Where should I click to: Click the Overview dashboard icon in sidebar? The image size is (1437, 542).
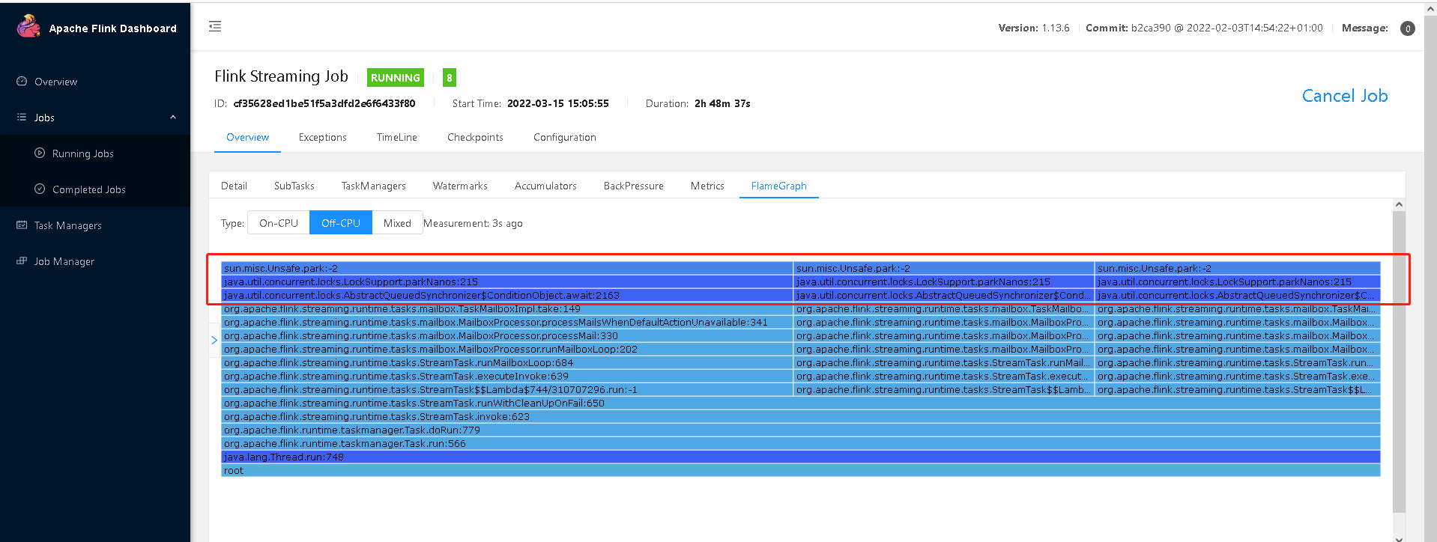22,82
